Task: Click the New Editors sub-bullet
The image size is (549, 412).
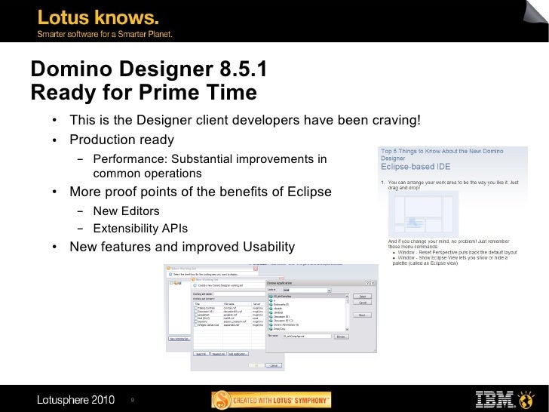Action: pos(127,211)
